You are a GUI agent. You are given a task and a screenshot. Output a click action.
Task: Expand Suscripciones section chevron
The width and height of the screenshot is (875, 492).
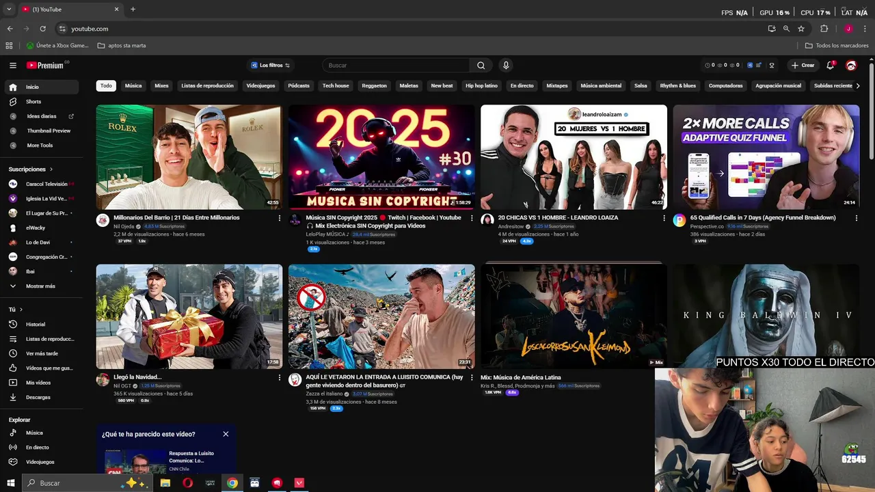[x=51, y=169]
